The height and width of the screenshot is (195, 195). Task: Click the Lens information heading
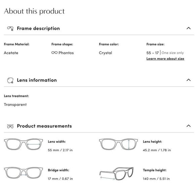37,80
